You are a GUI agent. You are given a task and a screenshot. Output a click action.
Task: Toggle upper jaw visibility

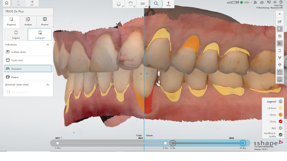[280, 72]
